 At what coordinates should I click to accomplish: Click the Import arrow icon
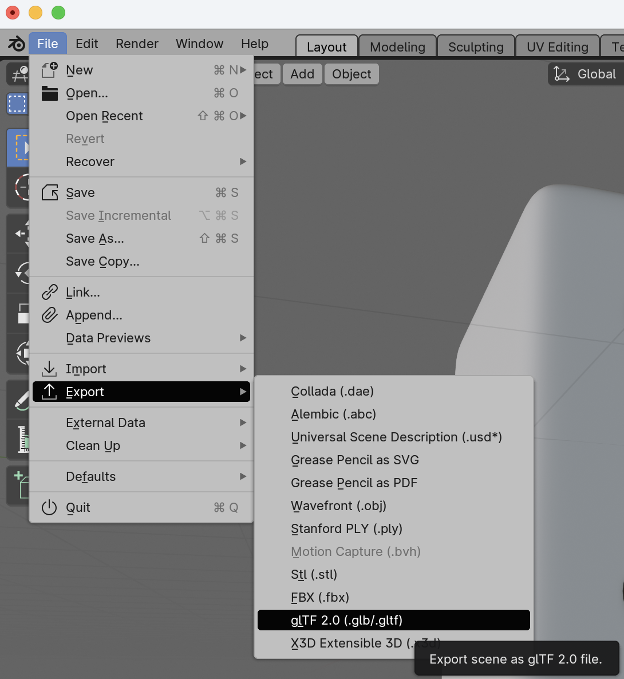[49, 369]
